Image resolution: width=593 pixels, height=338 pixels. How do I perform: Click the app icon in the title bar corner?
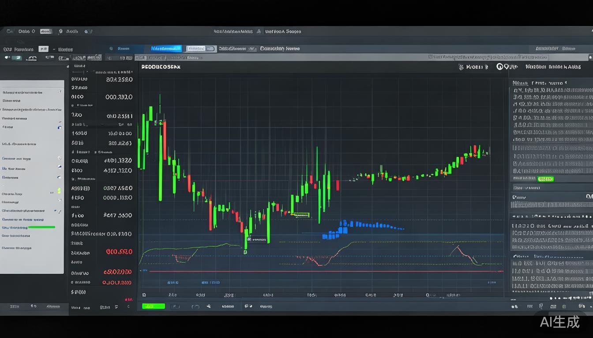click(x=9, y=32)
